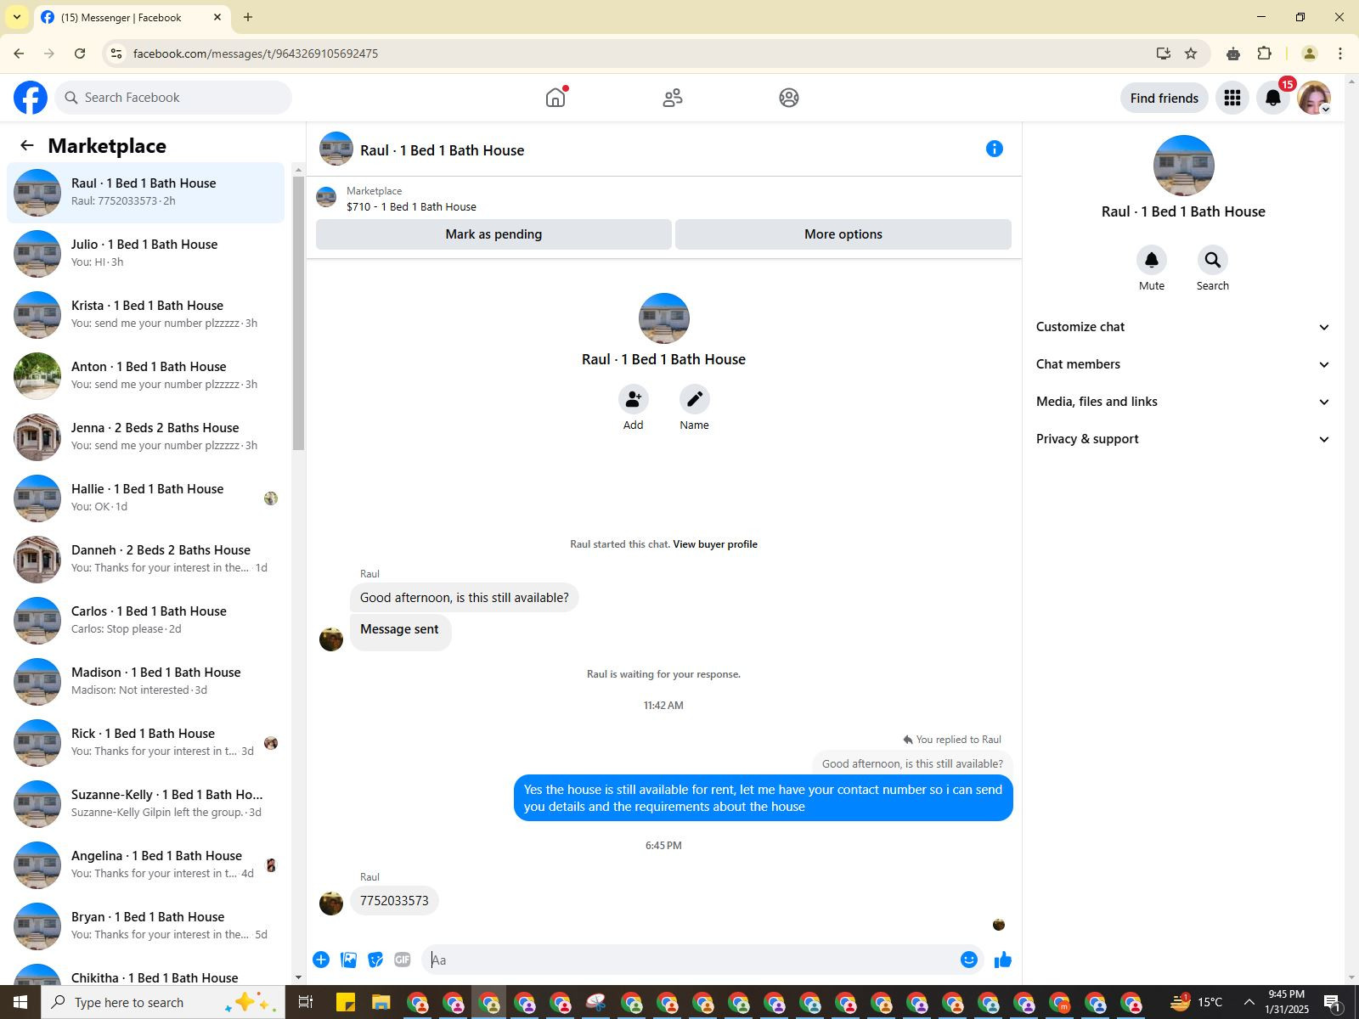1359x1019 pixels.
Task: Open Bryan 1 Bed 1 Bath House chat
Action: [x=146, y=926]
